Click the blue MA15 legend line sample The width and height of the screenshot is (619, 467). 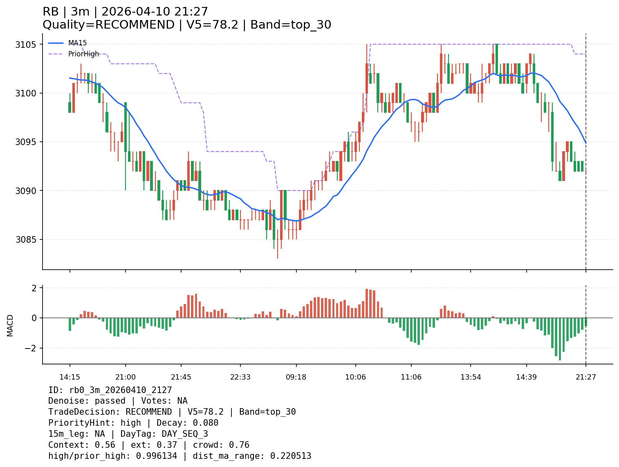coord(56,43)
